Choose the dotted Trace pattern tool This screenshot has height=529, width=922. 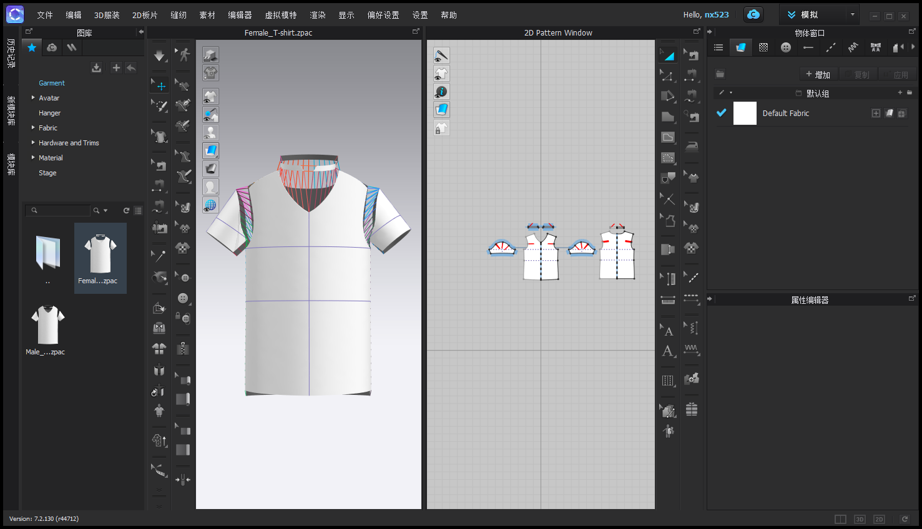668,158
